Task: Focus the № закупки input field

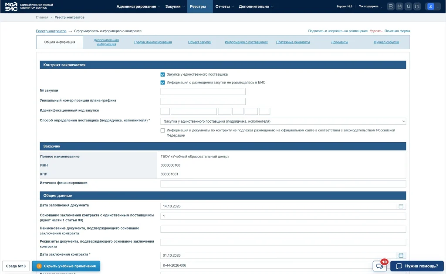Action: point(203,91)
